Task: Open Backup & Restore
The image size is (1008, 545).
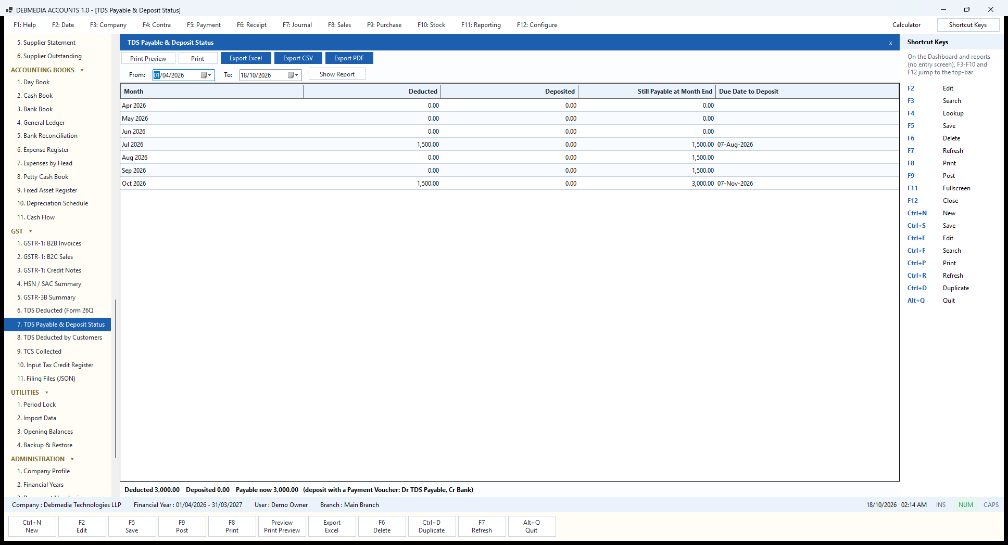Action: (45, 445)
